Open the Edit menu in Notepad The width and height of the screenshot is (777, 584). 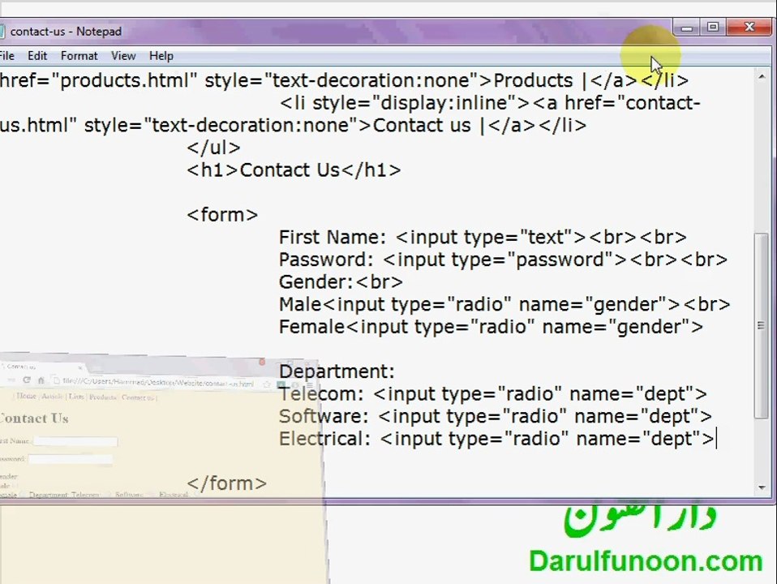pos(37,56)
